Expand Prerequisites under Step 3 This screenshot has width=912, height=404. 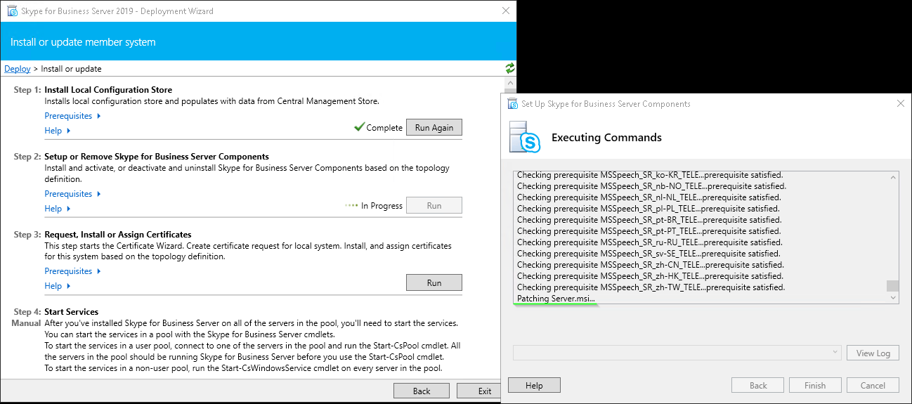coord(72,271)
